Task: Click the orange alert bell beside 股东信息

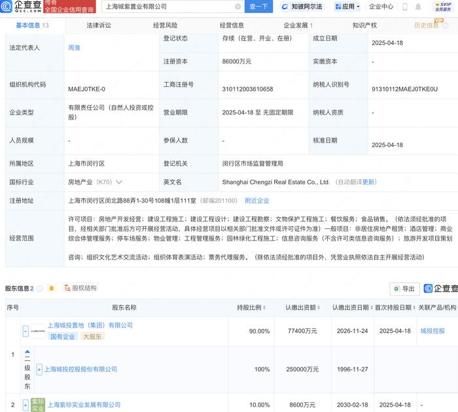Action: [x=52, y=288]
